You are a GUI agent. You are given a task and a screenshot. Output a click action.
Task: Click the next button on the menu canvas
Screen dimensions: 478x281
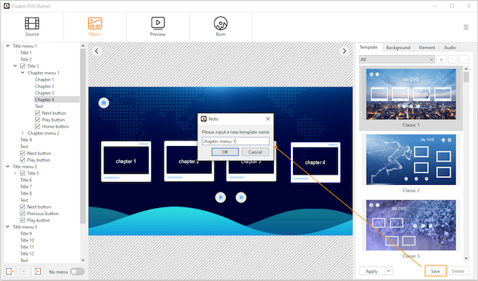240,197
